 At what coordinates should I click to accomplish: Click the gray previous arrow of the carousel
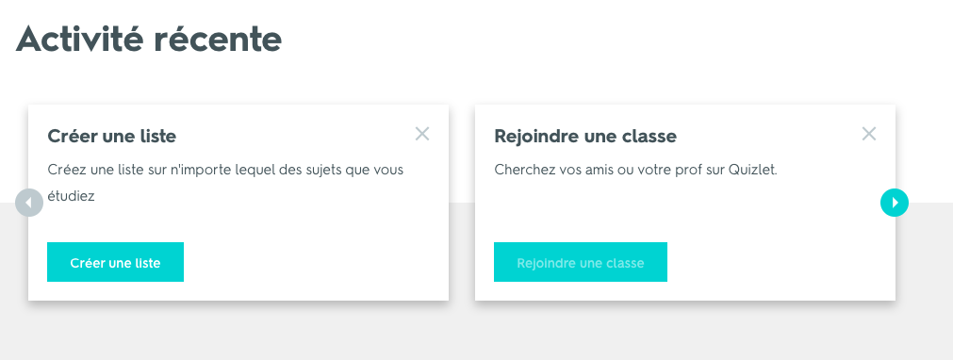click(x=29, y=203)
